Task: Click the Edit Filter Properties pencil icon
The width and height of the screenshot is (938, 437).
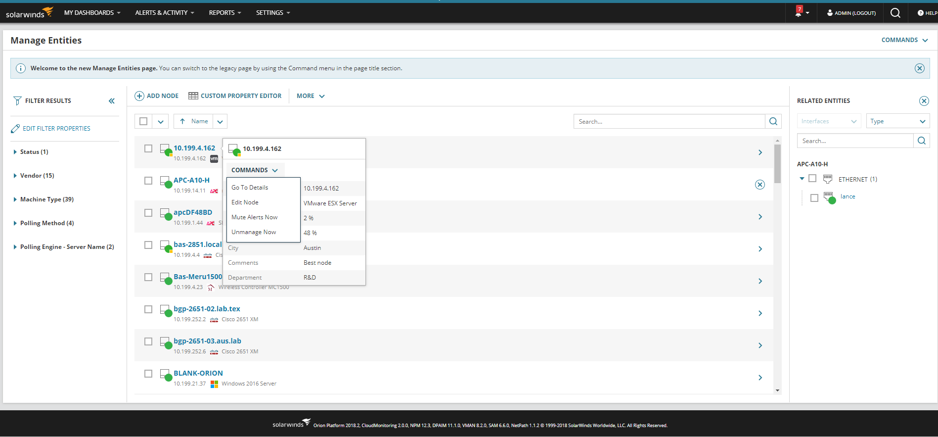Action: pyautogui.click(x=15, y=129)
